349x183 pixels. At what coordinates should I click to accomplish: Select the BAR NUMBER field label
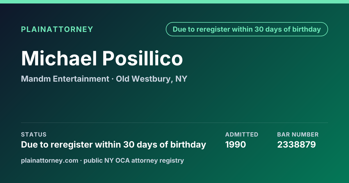coord(298,134)
